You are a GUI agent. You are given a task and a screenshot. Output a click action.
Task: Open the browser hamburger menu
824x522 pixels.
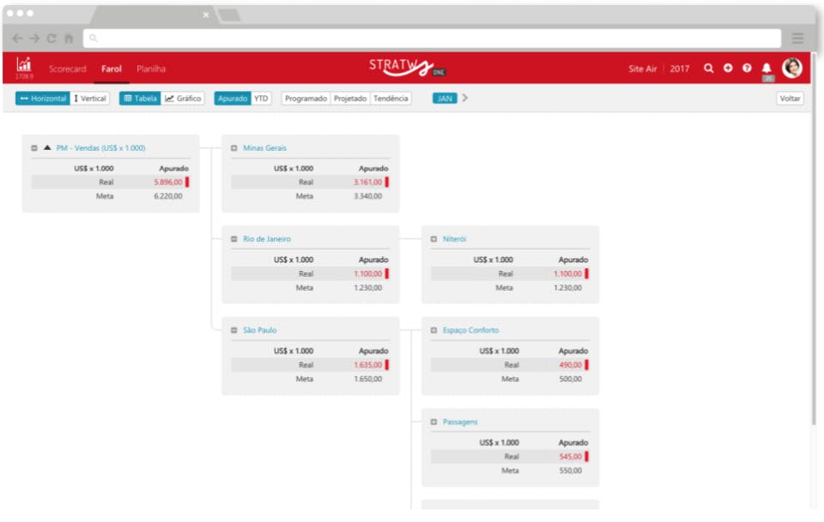click(x=797, y=39)
